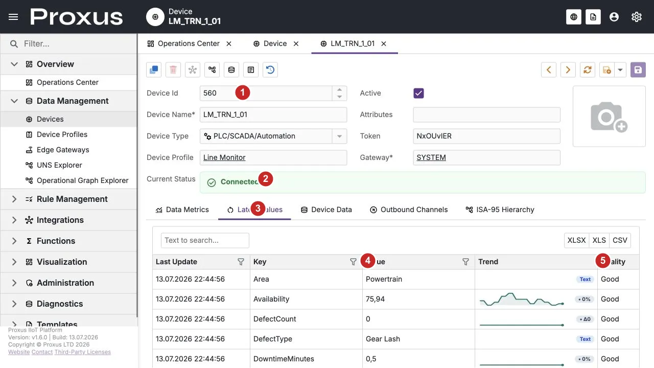Click the Attributes input field

pos(486,114)
